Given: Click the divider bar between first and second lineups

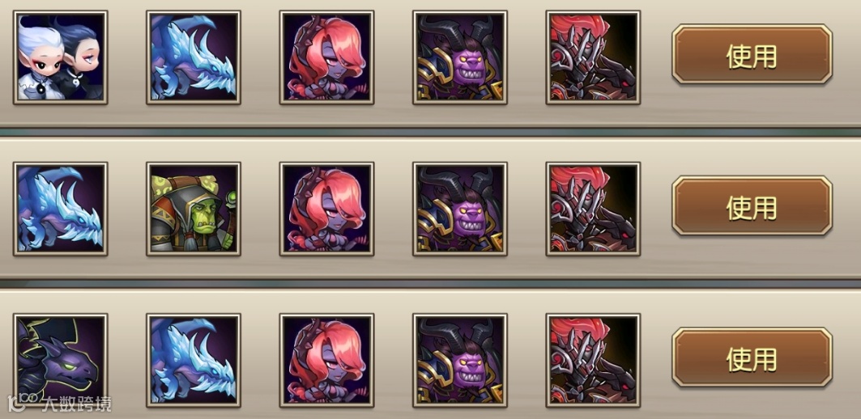Looking at the screenshot, I should 431,132.
